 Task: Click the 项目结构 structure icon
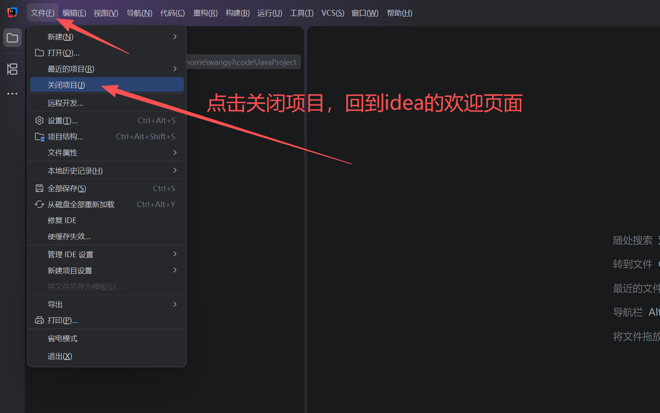pyautogui.click(x=39, y=136)
